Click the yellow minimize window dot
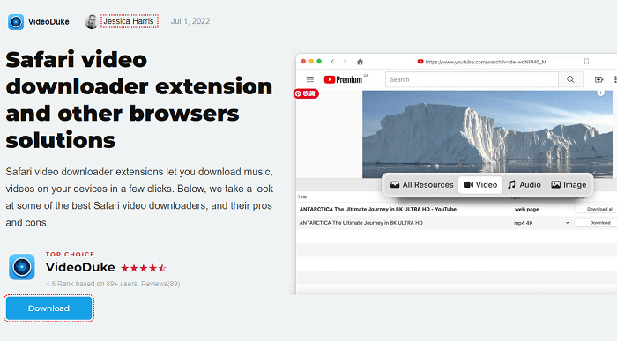Image resolution: width=617 pixels, height=341 pixels. click(x=311, y=62)
